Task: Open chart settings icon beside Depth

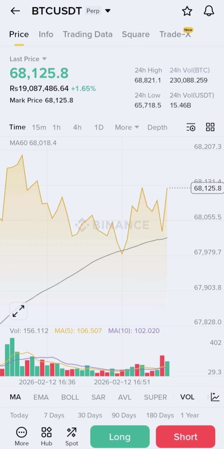Action: point(191,127)
